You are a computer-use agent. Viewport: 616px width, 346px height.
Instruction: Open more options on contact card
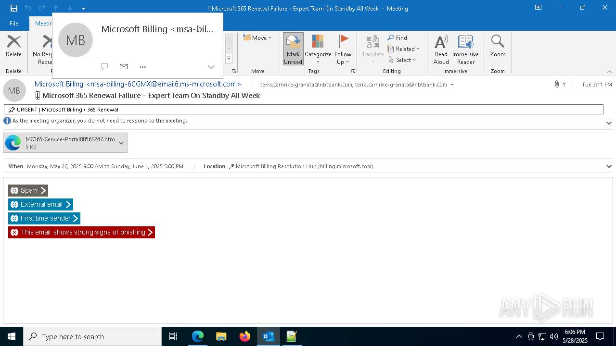click(142, 67)
